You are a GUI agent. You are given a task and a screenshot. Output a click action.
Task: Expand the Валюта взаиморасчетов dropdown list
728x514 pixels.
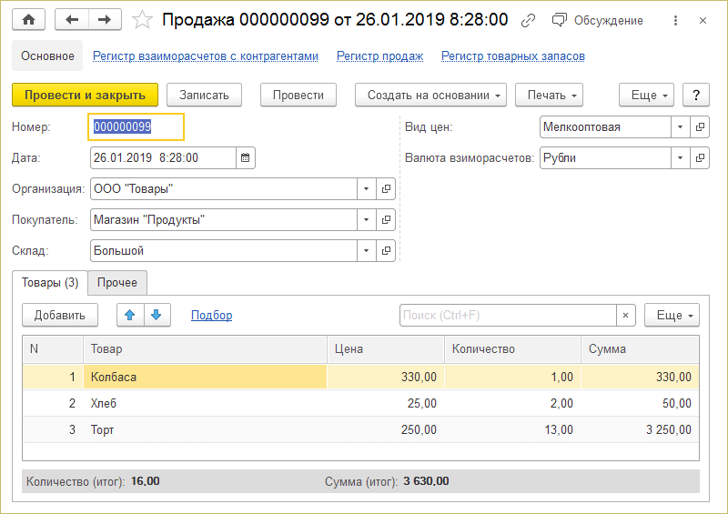680,158
